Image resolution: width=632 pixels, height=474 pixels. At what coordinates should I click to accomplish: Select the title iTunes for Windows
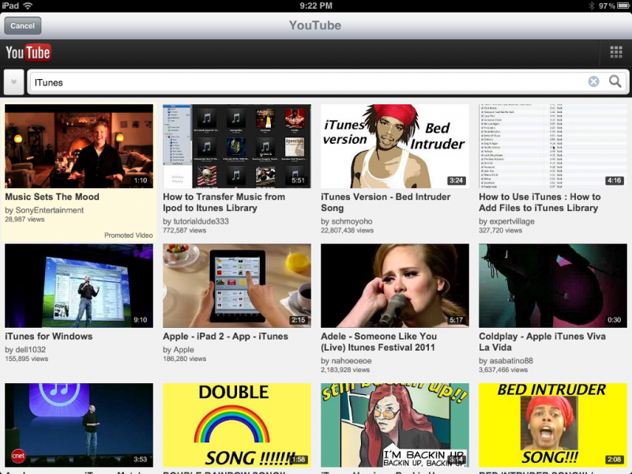click(x=49, y=337)
